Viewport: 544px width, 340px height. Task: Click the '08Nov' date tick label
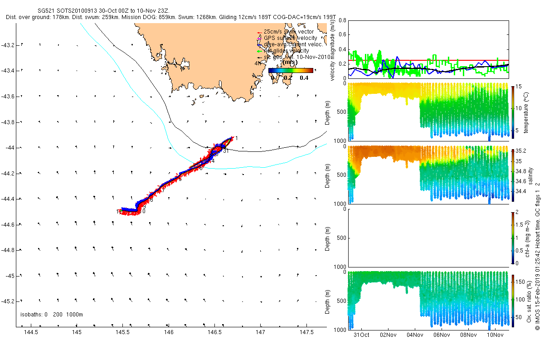468,335
